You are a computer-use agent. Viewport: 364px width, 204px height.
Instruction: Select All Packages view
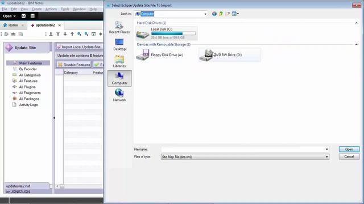(x=29, y=99)
